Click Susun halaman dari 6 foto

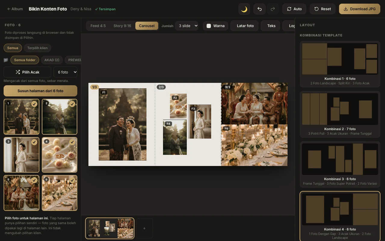pyautogui.click(x=40, y=91)
